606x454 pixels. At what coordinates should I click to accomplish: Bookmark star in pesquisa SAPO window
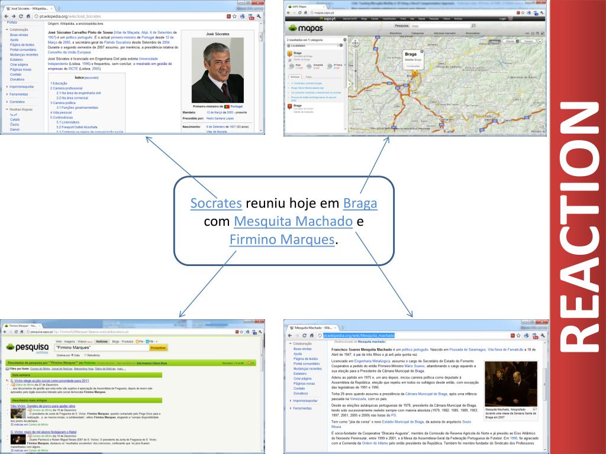241,332
